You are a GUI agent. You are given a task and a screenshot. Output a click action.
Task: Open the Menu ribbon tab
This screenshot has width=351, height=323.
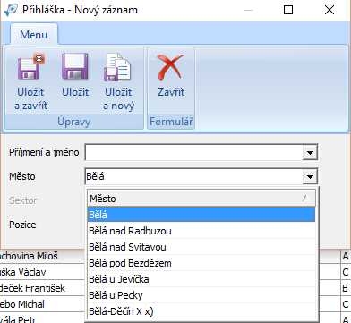click(x=34, y=35)
